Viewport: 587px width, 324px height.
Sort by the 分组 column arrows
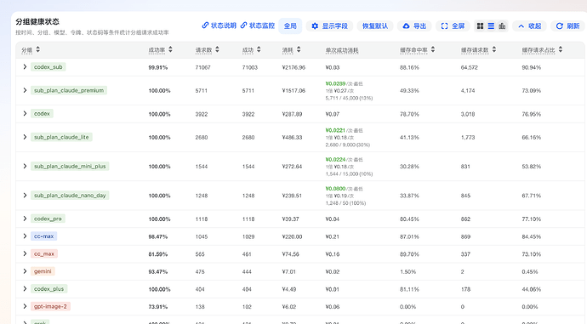coord(37,49)
